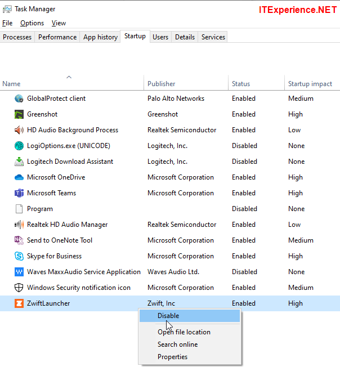The image size is (340, 367).
Task: Click Medium impact of Send to OneNote Tool
Action: pyautogui.click(x=301, y=240)
